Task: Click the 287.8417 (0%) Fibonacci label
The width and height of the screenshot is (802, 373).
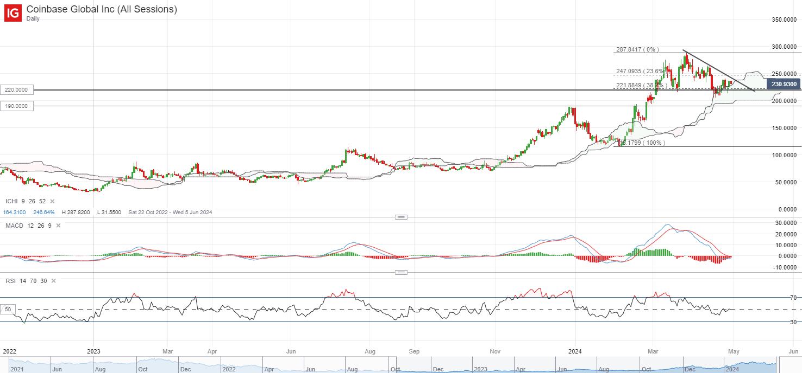Action: coord(637,49)
